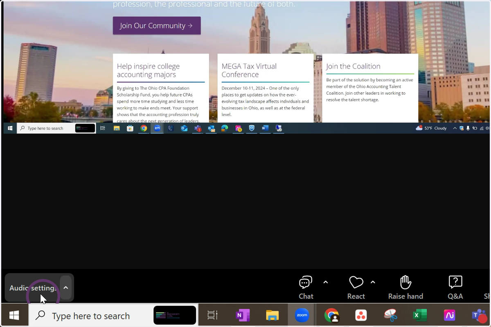Viewport: 491px width, 327px height.
Task: Expand the Audio settings chevron menu
Action: [x=66, y=288]
